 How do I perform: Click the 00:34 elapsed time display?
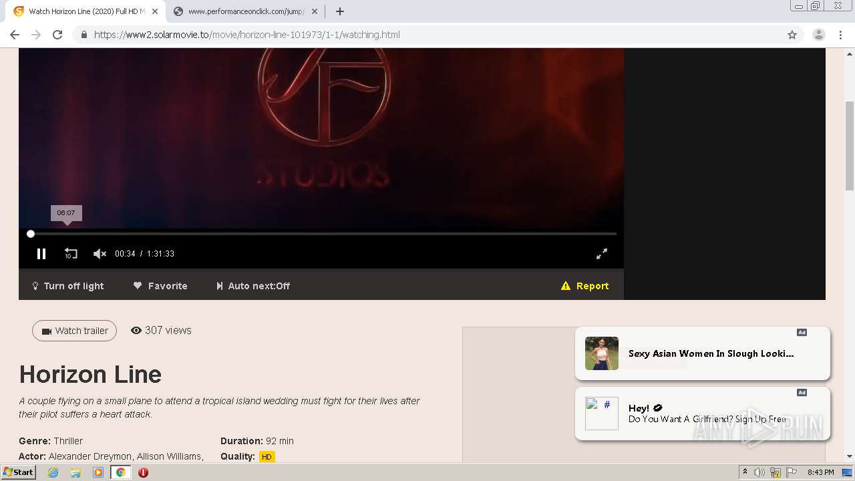tap(125, 254)
